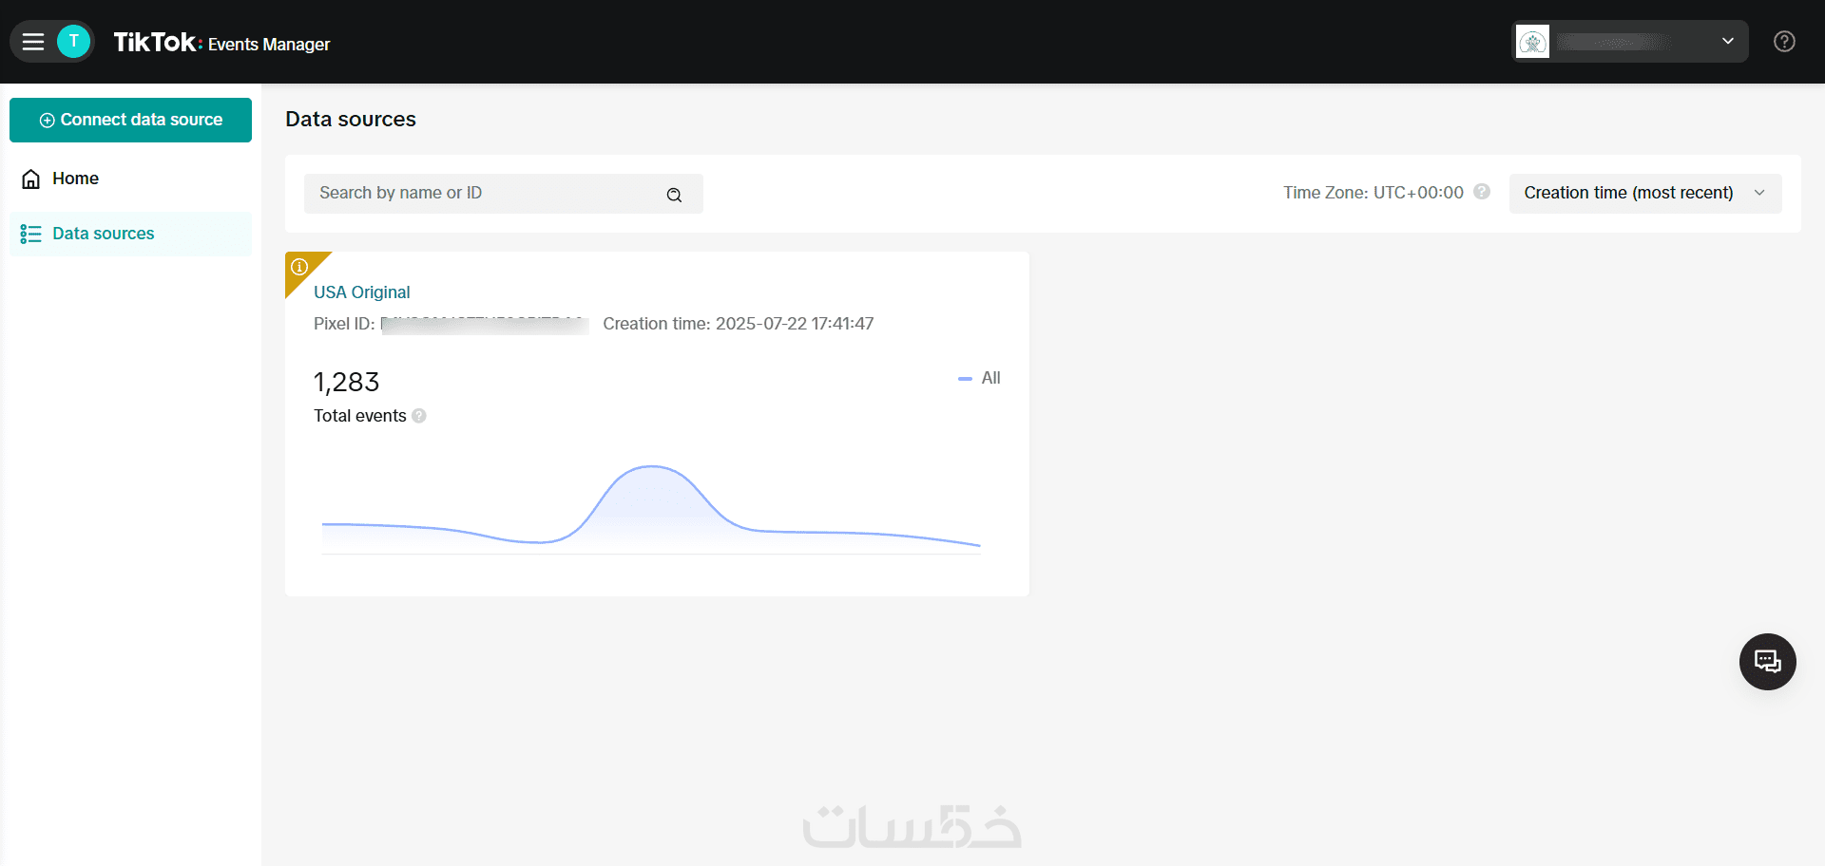Click the Creation time 2025-07-22 text
Screen dimensions: 1825x866
(739, 324)
